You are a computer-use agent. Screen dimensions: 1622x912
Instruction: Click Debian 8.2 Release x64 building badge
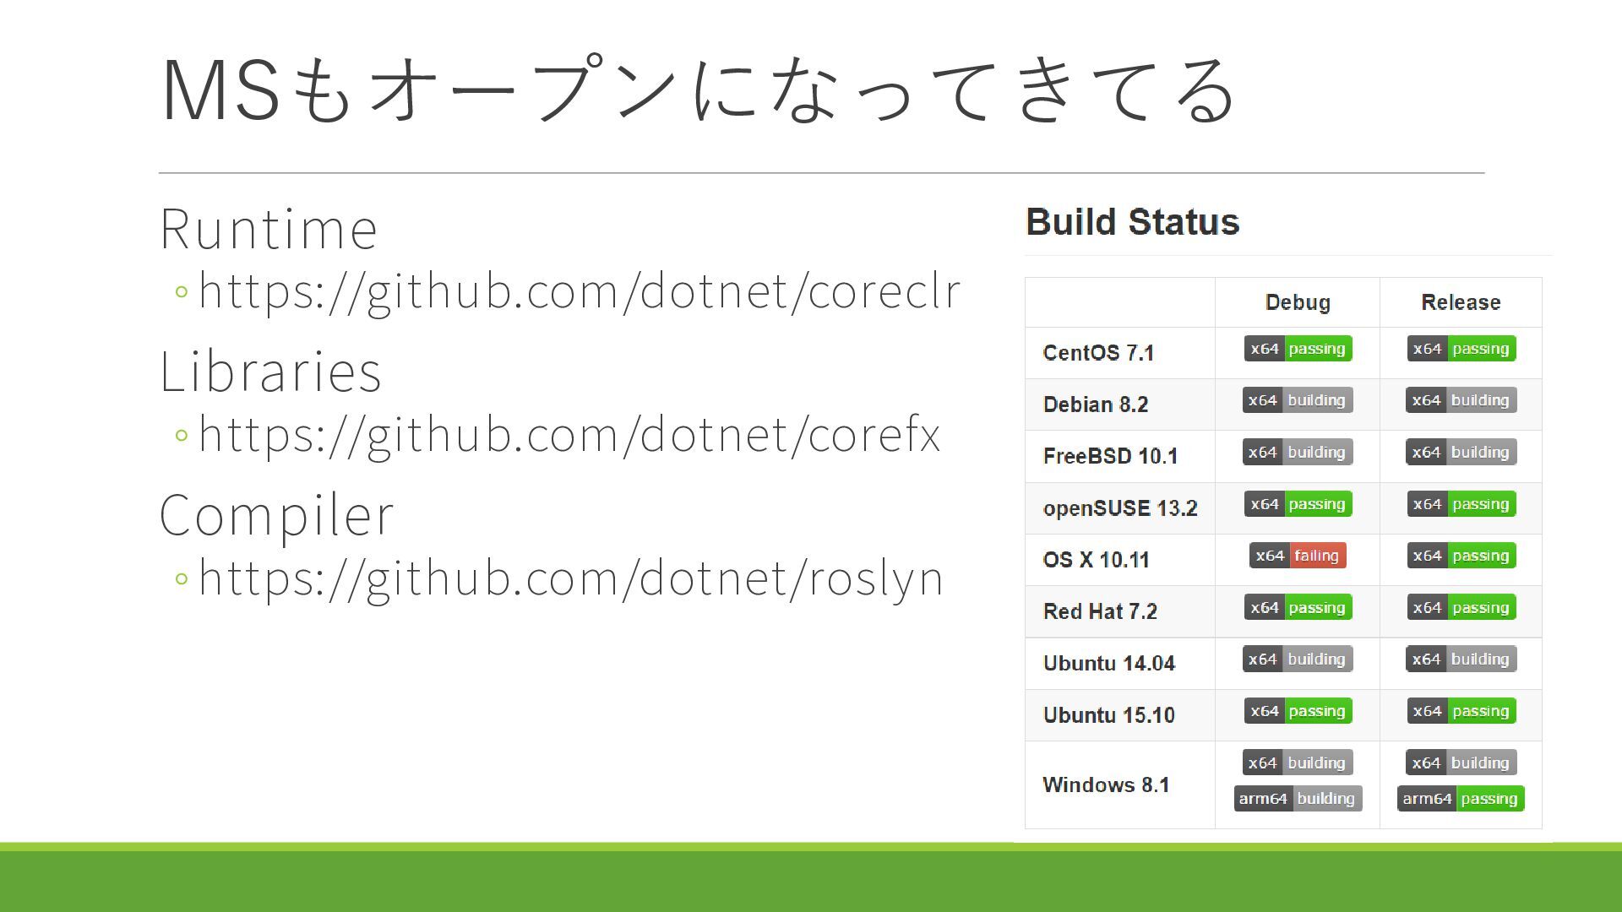tap(1461, 400)
